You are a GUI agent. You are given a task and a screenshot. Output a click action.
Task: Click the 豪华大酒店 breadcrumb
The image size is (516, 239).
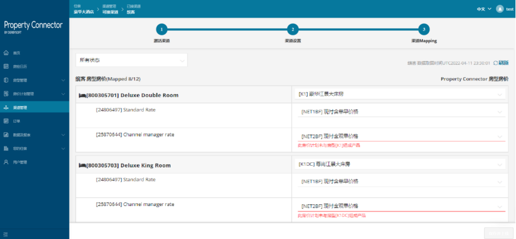84,12
